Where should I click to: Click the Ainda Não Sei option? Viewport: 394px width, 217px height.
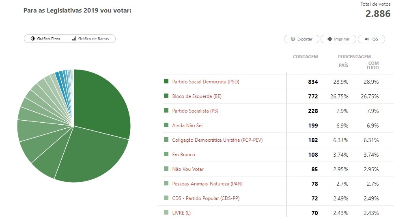187,126
